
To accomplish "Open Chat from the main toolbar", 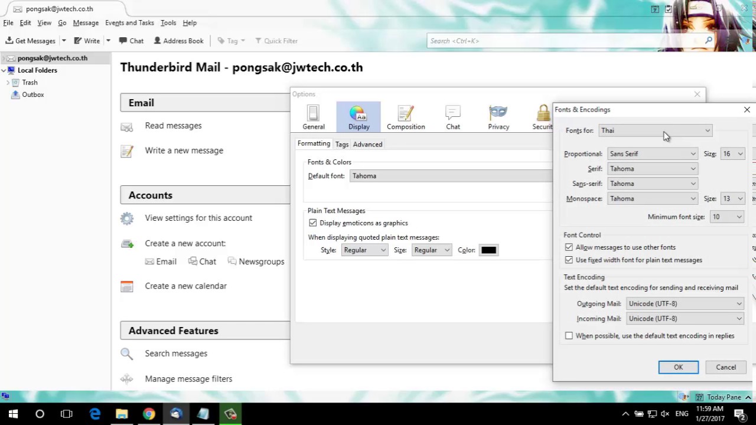I will pyautogui.click(x=131, y=41).
